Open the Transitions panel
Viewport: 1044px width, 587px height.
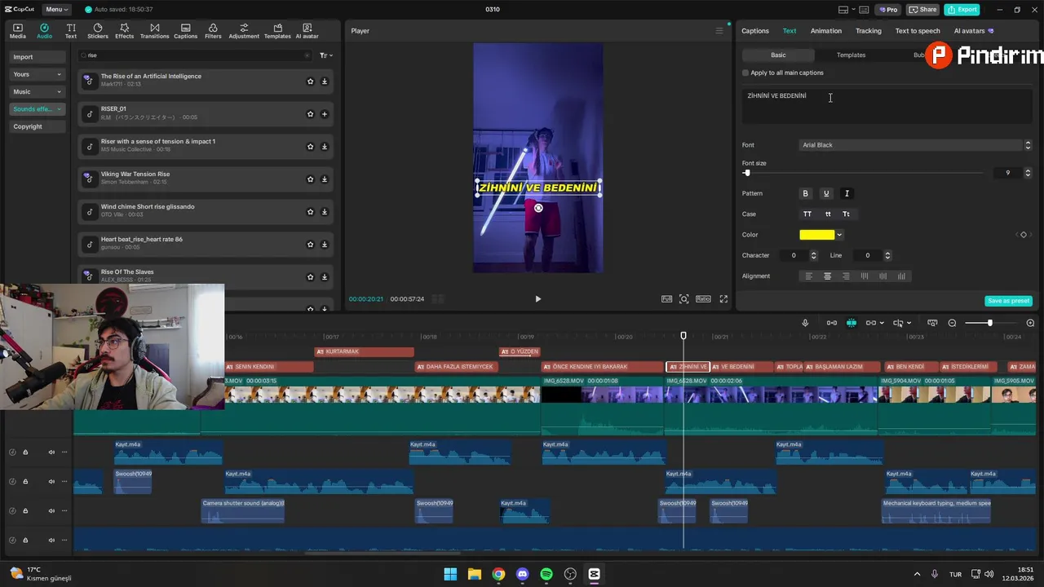pos(154,31)
